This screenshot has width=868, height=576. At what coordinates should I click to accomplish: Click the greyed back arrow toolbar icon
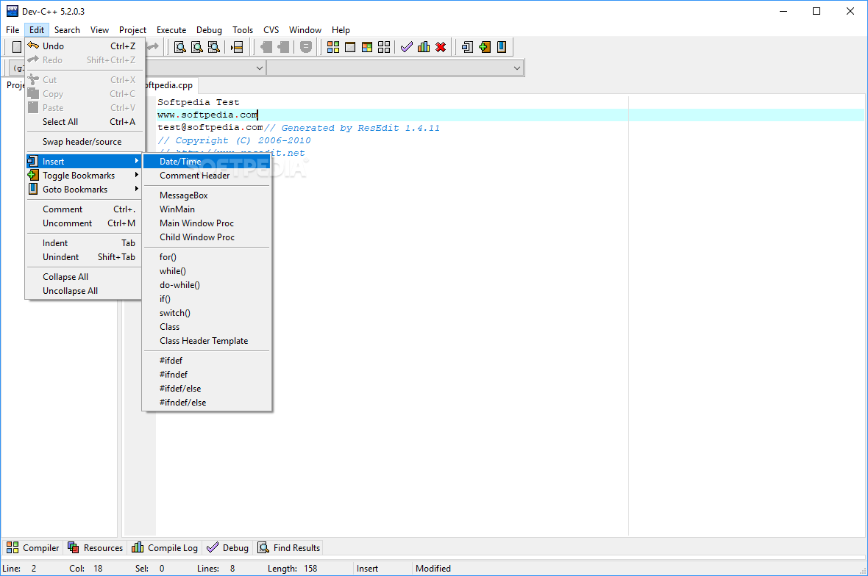point(266,47)
